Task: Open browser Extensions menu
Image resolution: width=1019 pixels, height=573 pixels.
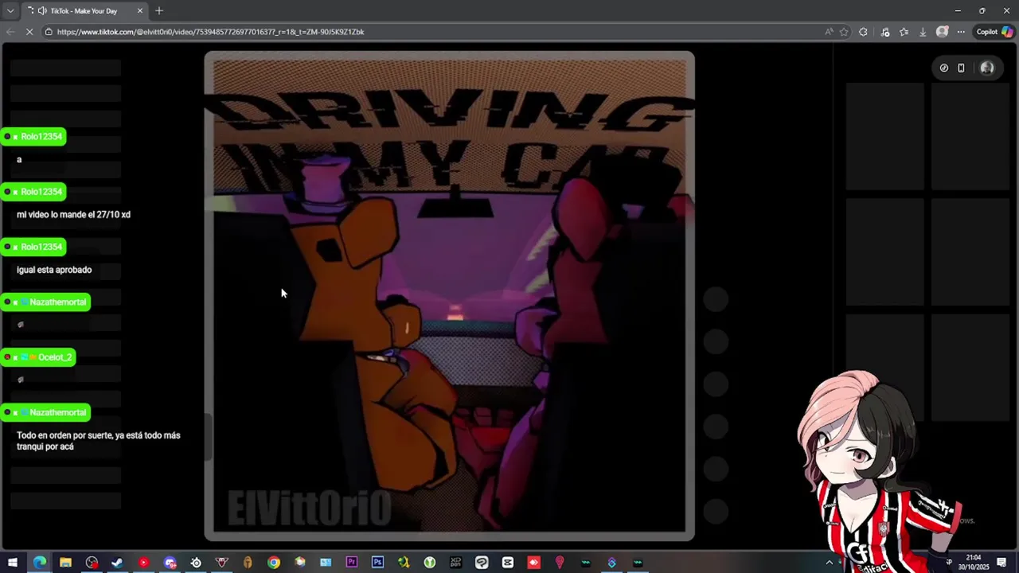Action: (863, 32)
